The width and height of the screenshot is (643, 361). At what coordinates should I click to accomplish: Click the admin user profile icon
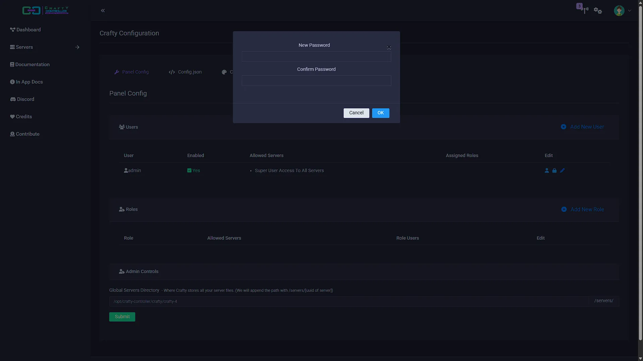(547, 170)
